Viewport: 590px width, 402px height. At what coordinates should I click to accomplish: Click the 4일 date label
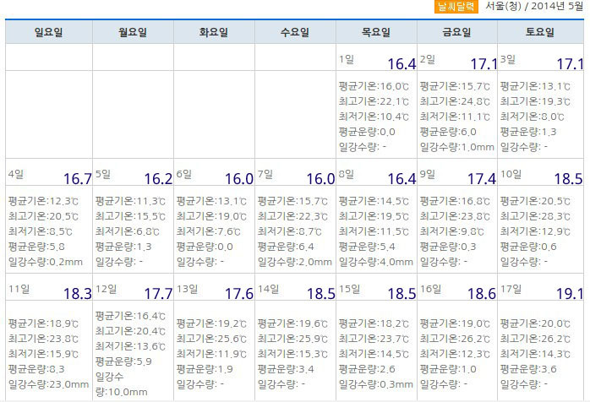click(x=16, y=174)
